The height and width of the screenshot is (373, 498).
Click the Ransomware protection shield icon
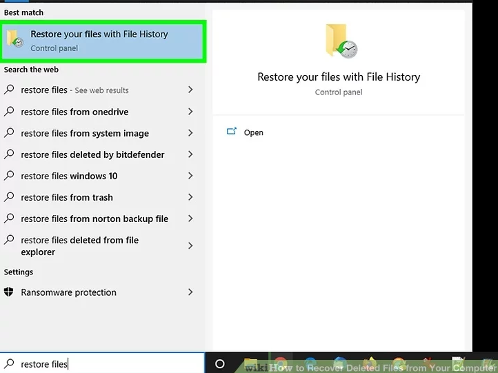tap(9, 292)
